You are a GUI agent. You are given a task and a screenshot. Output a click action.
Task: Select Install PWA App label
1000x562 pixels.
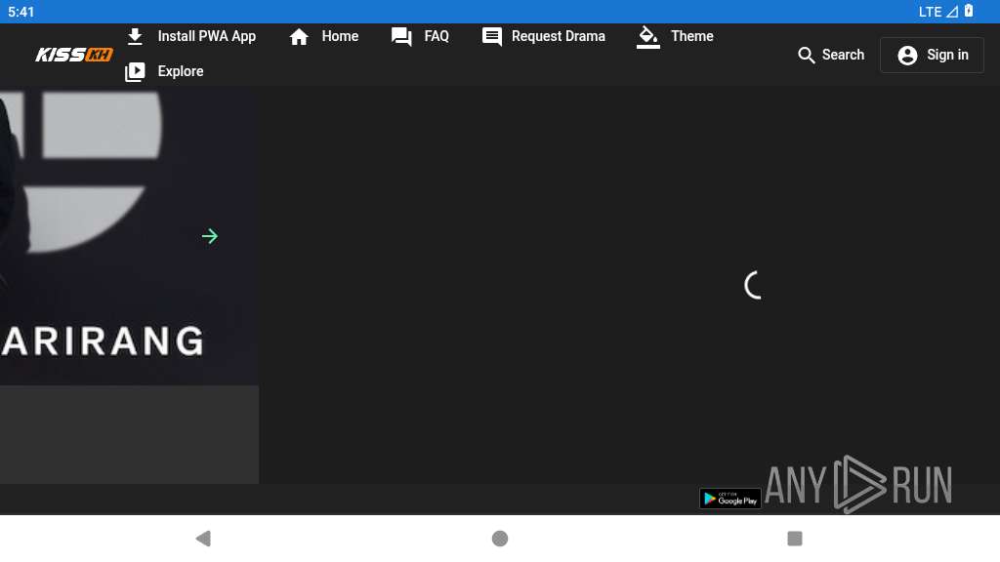(207, 36)
